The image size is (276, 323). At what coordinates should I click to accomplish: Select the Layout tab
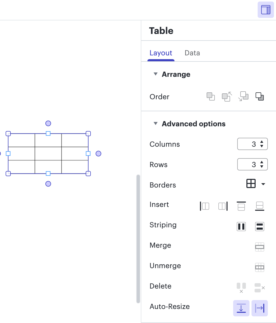click(x=161, y=53)
